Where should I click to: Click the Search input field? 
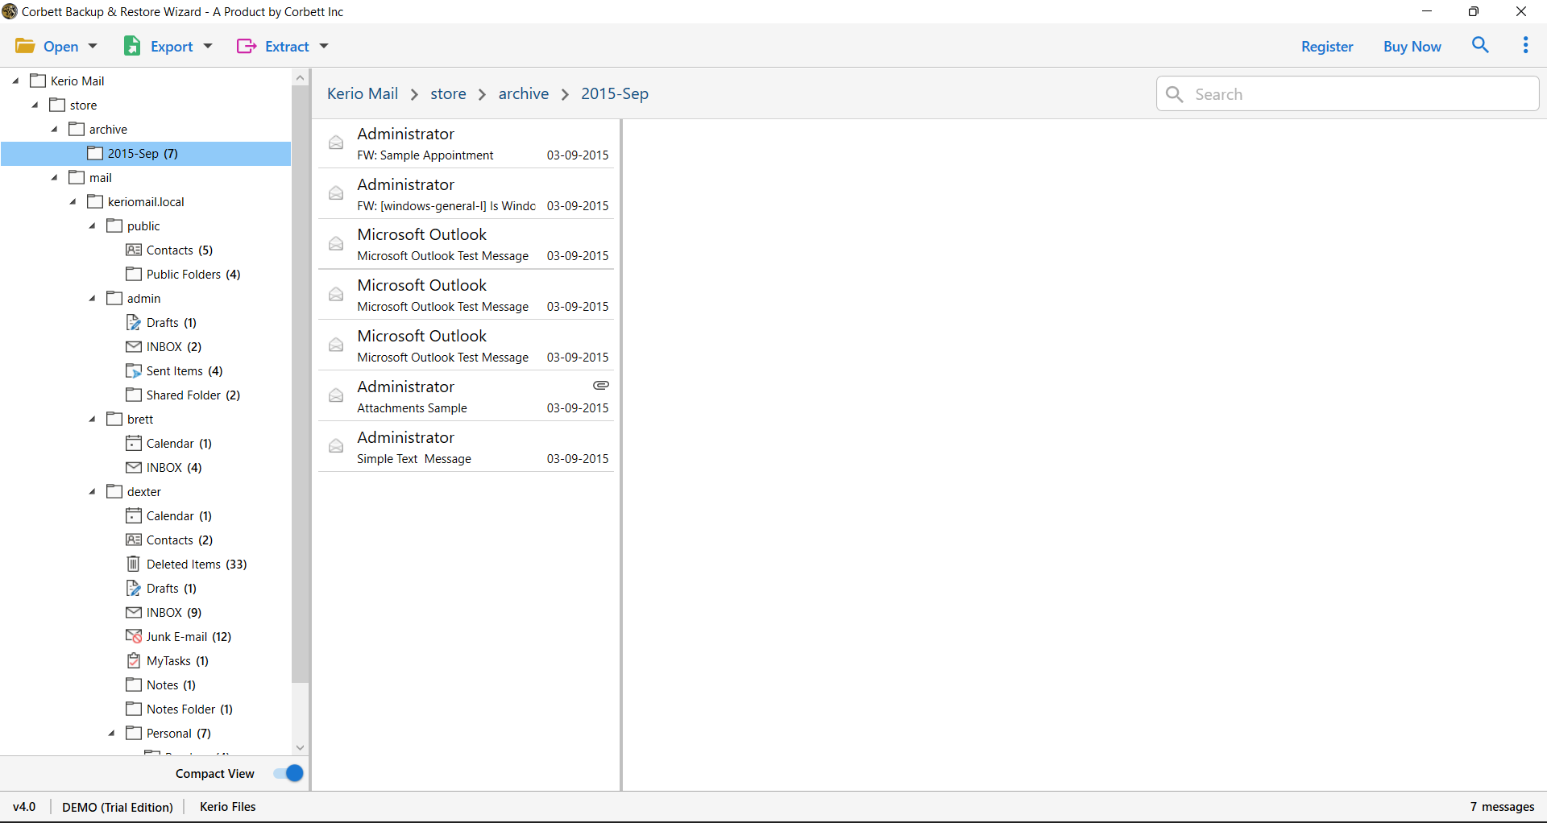1347,94
